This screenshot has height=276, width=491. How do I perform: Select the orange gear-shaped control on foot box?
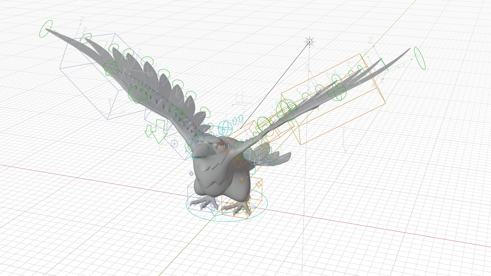(x=258, y=184)
